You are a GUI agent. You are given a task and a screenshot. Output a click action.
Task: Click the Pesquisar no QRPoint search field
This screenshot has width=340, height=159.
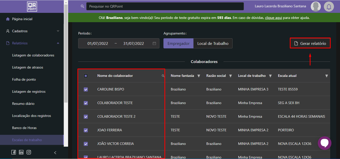[165, 6]
